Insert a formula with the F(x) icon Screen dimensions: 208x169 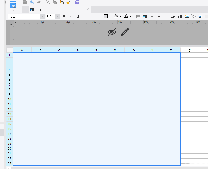pos(173,16)
